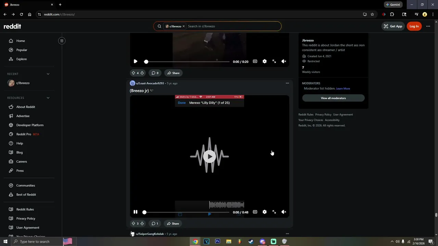Unmute the 0:48 video

pos(284,212)
